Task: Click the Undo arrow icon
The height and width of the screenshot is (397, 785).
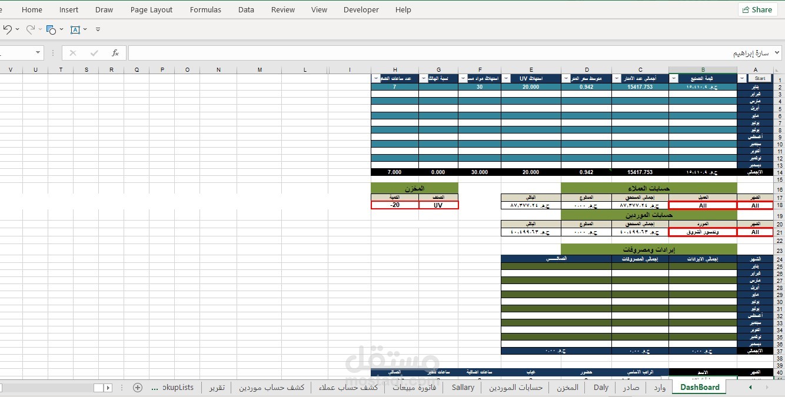Action: (x=7, y=29)
